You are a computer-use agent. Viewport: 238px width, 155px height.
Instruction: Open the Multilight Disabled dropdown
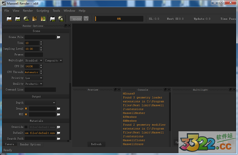34,60
